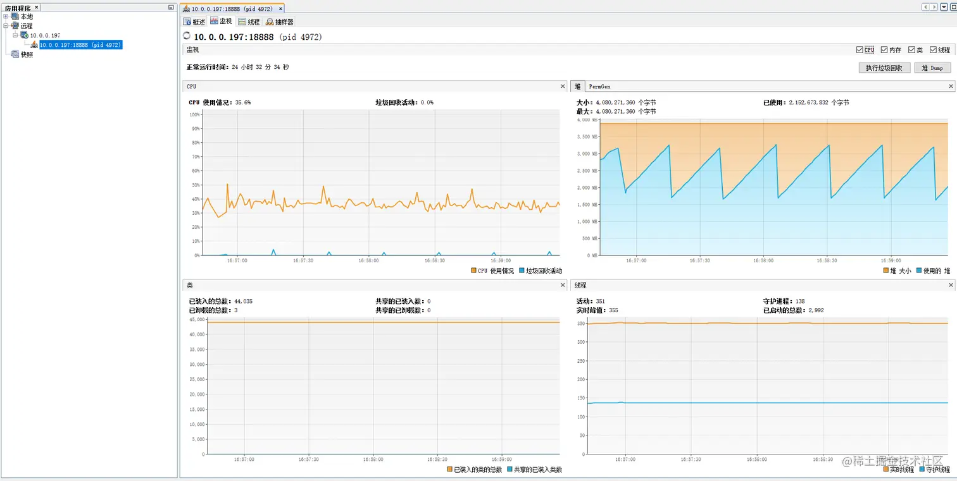Select the 堆 tab in memory panel

pyautogui.click(x=577, y=86)
